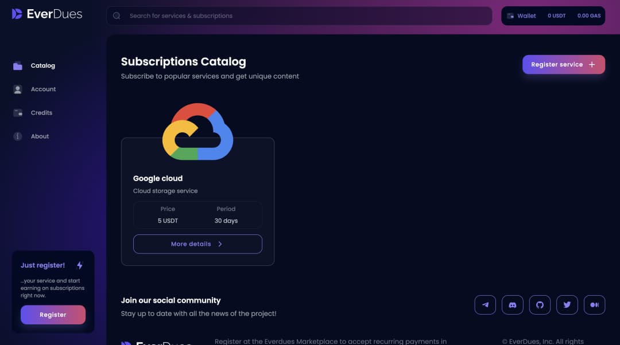620x345 pixels.
Task: Open the Google cloud card title
Action: click(x=158, y=178)
